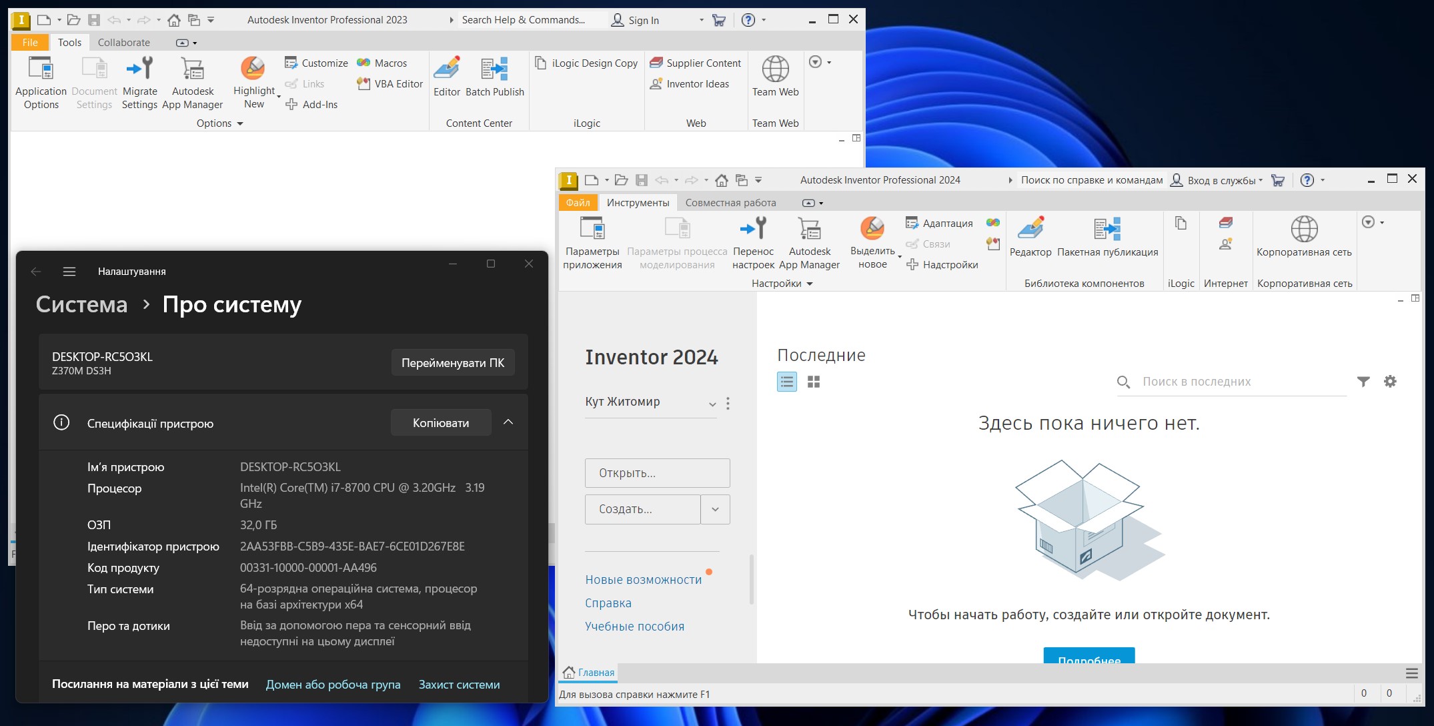This screenshot has height=726, width=1434.
Task: Click the Копіювати button
Action: click(x=441, y=423)
